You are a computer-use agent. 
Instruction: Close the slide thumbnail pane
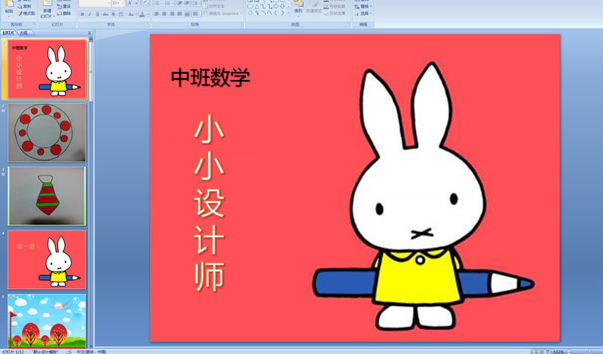point(90,33)
